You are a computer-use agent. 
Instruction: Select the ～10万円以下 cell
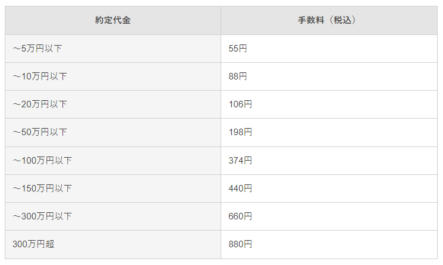40,76
